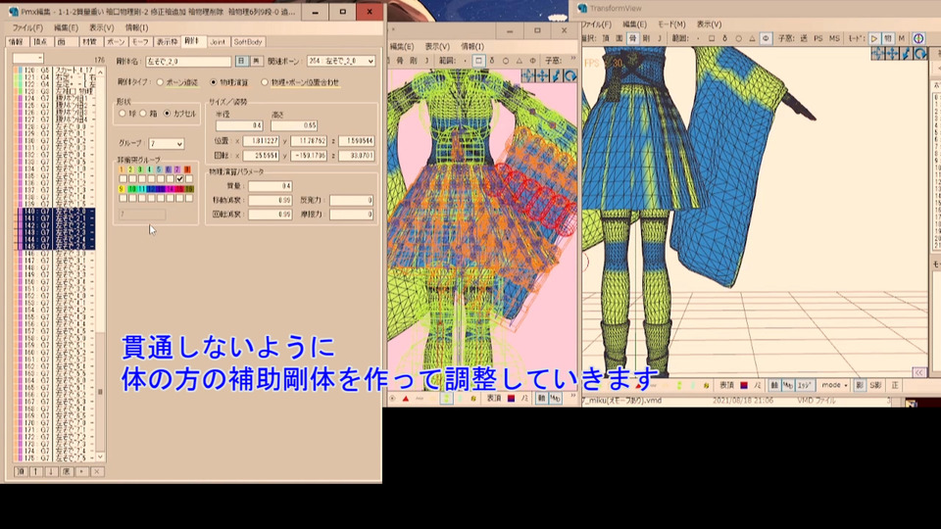Toggle the 英 English name button
Screen dimensions: 941x529
pos(256,61)
